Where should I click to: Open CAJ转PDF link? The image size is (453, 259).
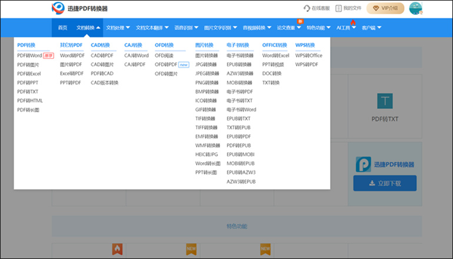pyautogui.click(x=135, y=65)
